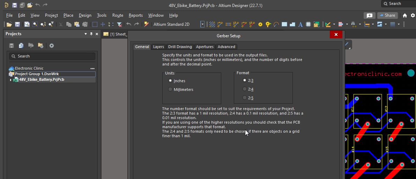This screenshot has width=416, height=179.
Task: Place a via using the via icon
Action: tap(268, 24)
